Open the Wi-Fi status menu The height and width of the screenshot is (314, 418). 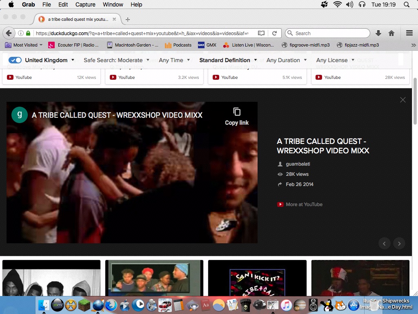tap(338, 4)
